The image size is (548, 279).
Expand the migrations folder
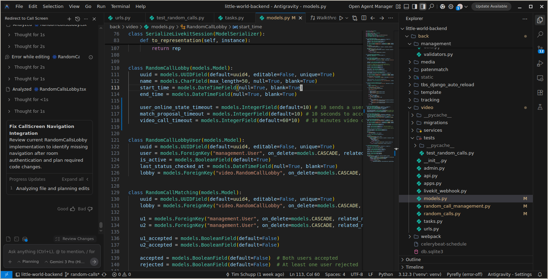point(436,123)
